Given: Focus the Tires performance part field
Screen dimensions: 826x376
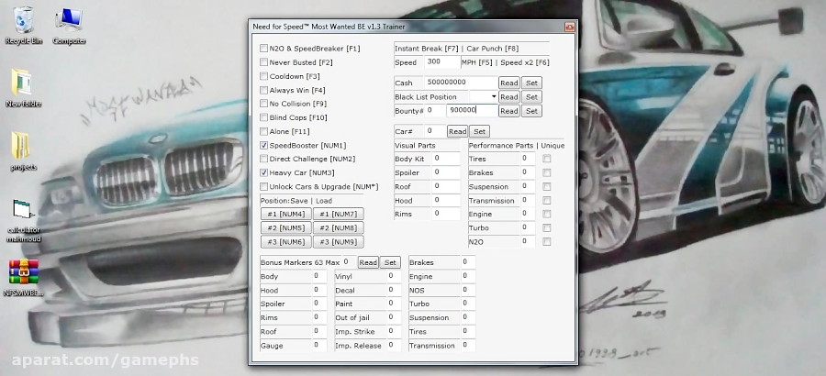Looking at the screenshot, I should point(528,158).
